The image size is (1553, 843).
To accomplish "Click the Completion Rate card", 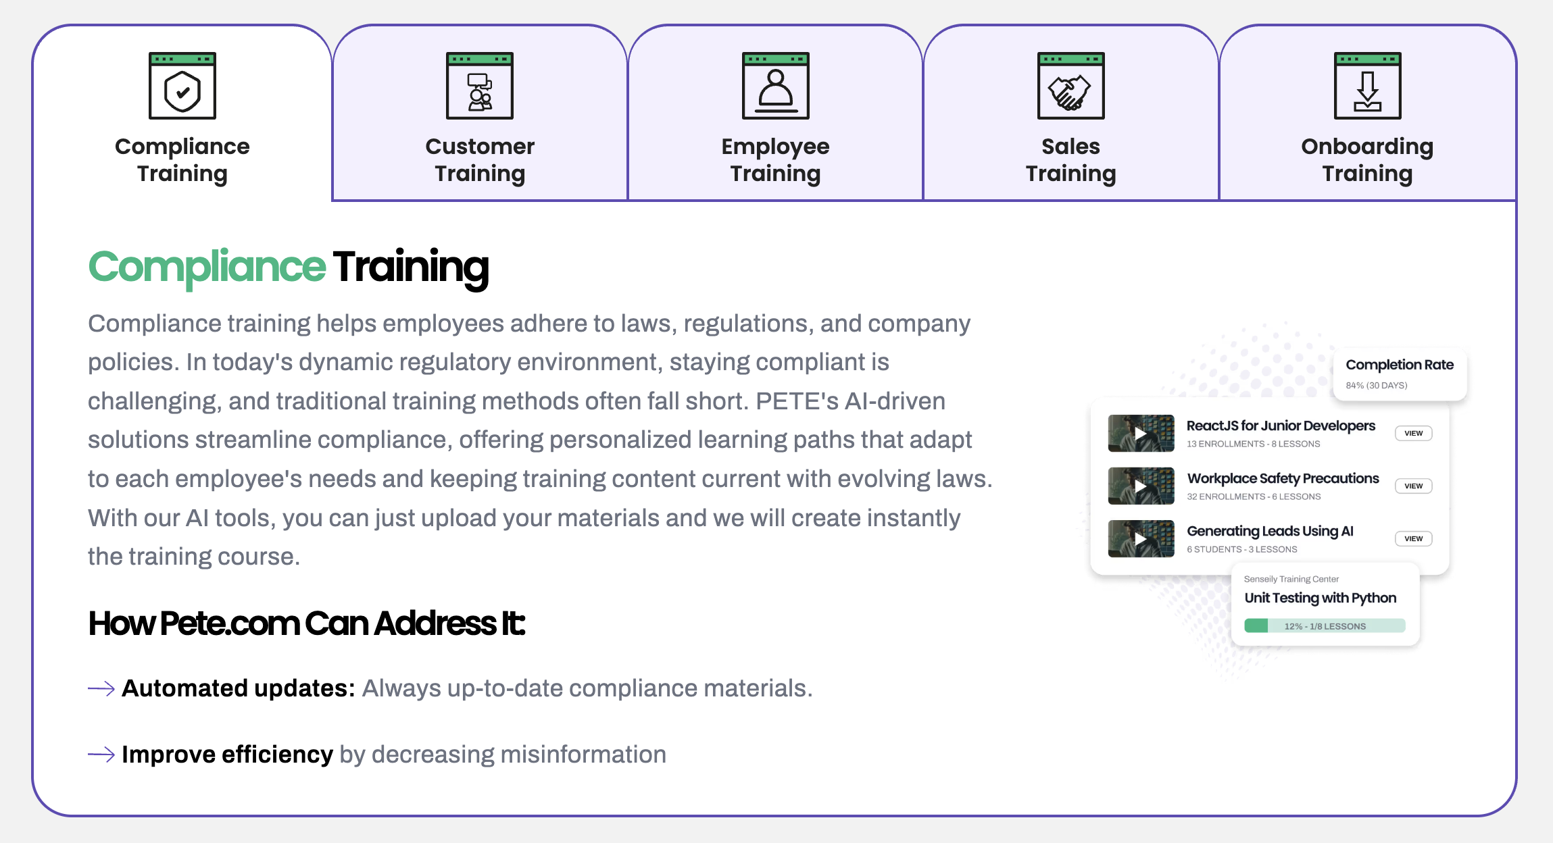I will tap(1399, 374).
